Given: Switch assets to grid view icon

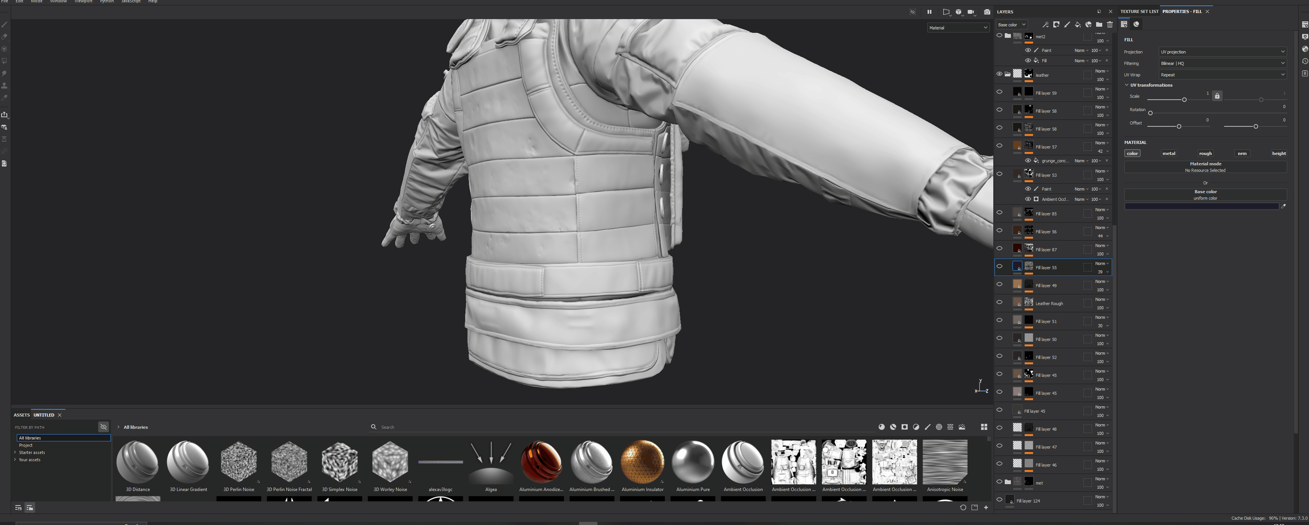Looking at the screenshot, I should point(984,427).
